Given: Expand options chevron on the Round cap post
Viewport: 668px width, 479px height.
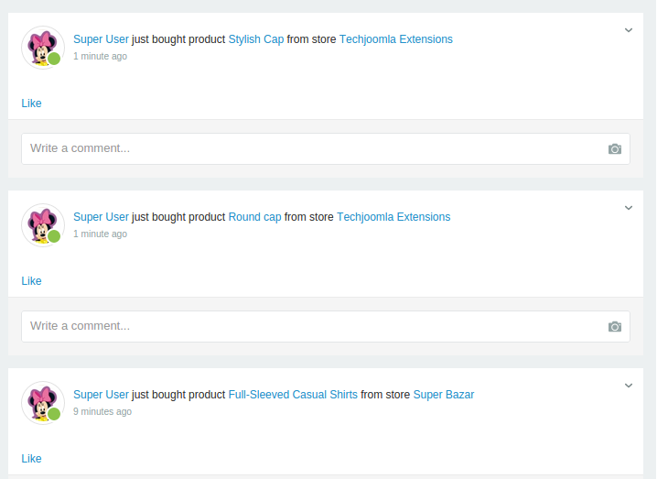Looking at the screenshot, I should pyautogui.click(x=629, y=208).
